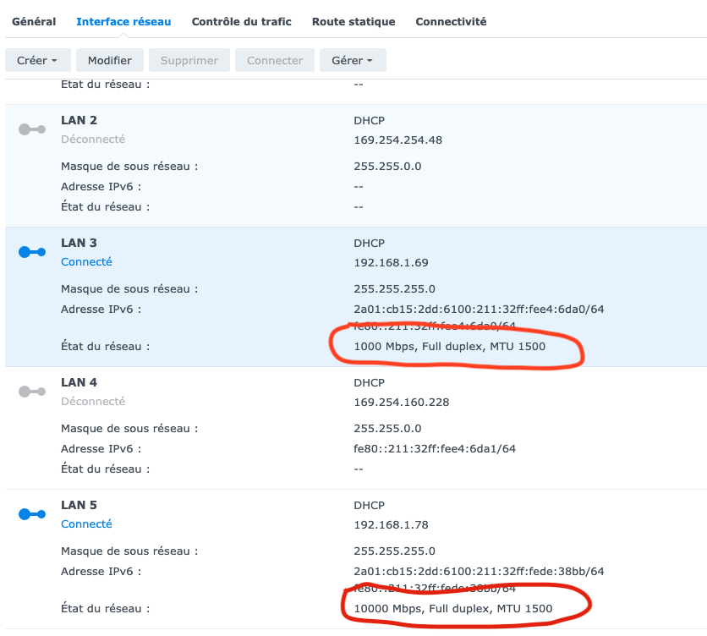Click the LAN 3 connected network icon

coord(32,252)
